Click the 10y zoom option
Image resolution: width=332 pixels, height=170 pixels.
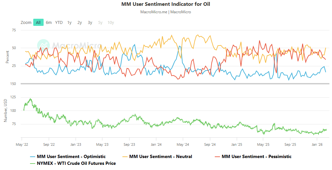pos(110,22)
